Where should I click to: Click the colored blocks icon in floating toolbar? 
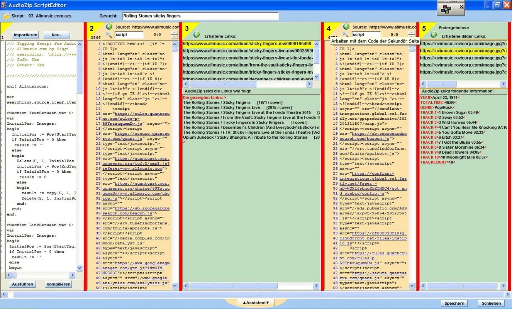446,9
